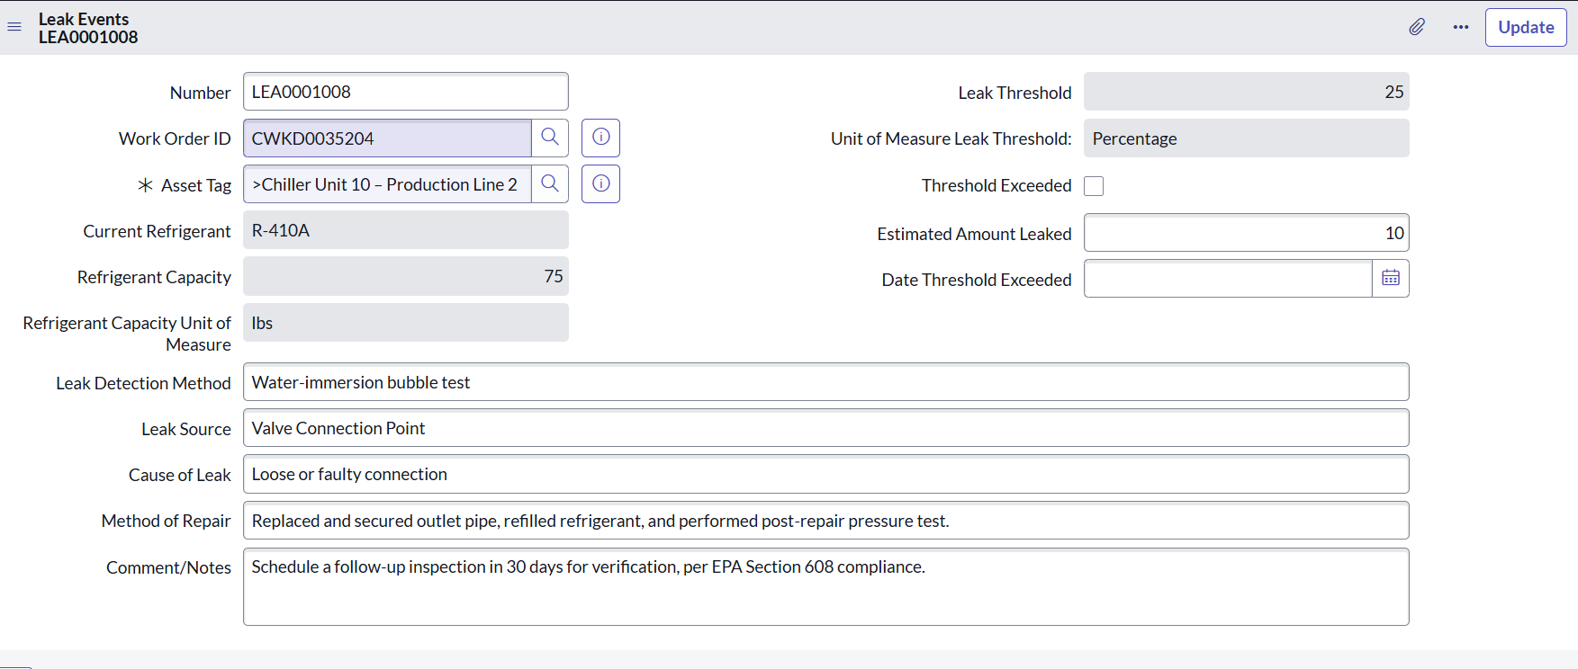Viewport: 1578px width, 669px height.
Task: Click into the Number field
Action: pyautogui.click(x=405, y=92)
